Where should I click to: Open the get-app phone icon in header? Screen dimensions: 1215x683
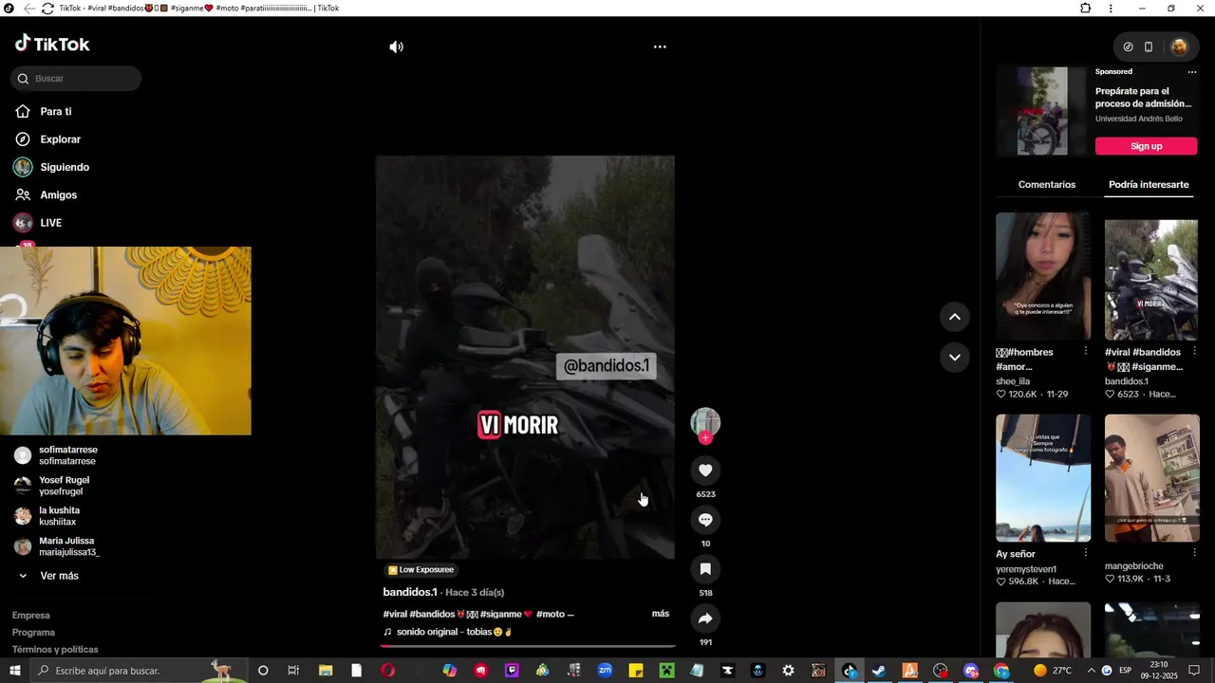[1149, 46]
